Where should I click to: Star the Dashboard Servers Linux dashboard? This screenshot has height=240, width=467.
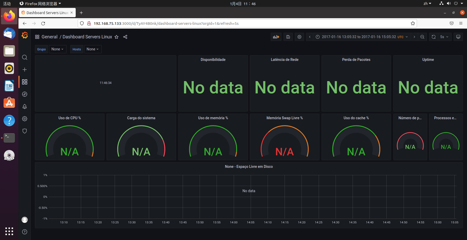[x=116, y=37]
